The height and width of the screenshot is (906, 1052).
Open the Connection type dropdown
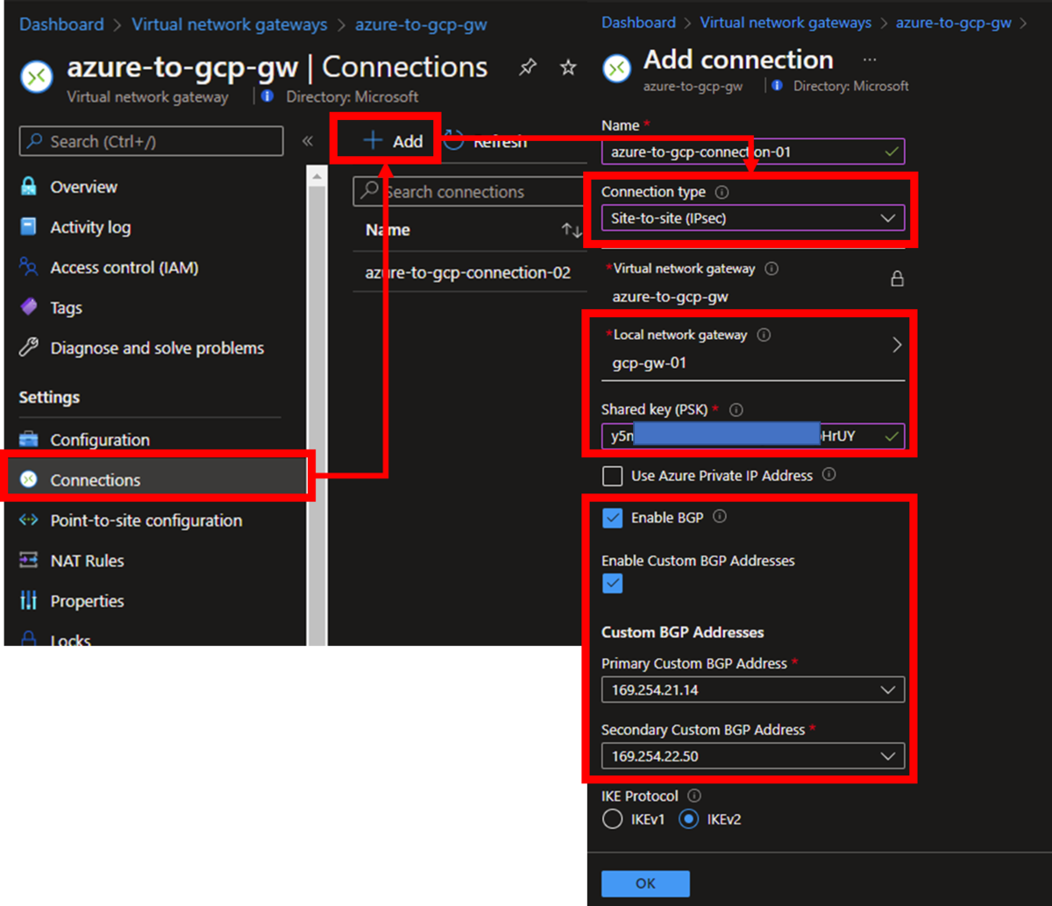(753, 218)
